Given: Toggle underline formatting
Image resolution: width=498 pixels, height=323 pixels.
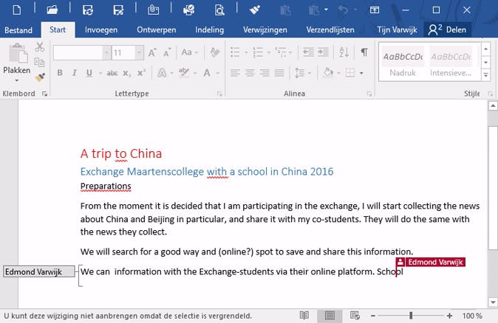Looking at the screenshot, I should pyautogui.click(x=89, y=73).
